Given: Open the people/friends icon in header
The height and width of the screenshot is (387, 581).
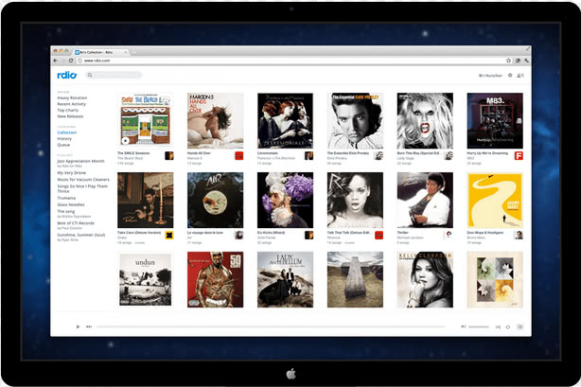Looking at the screenshot, I should 520,76.
